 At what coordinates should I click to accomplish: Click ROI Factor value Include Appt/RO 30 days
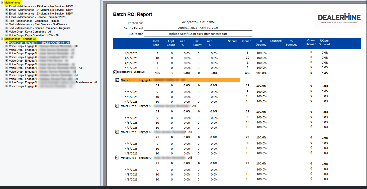(198, 34)
